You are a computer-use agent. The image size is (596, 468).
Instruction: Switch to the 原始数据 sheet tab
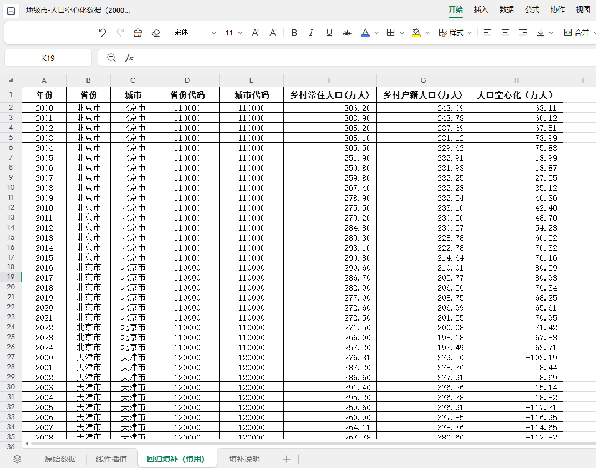[x=60, y=459]
